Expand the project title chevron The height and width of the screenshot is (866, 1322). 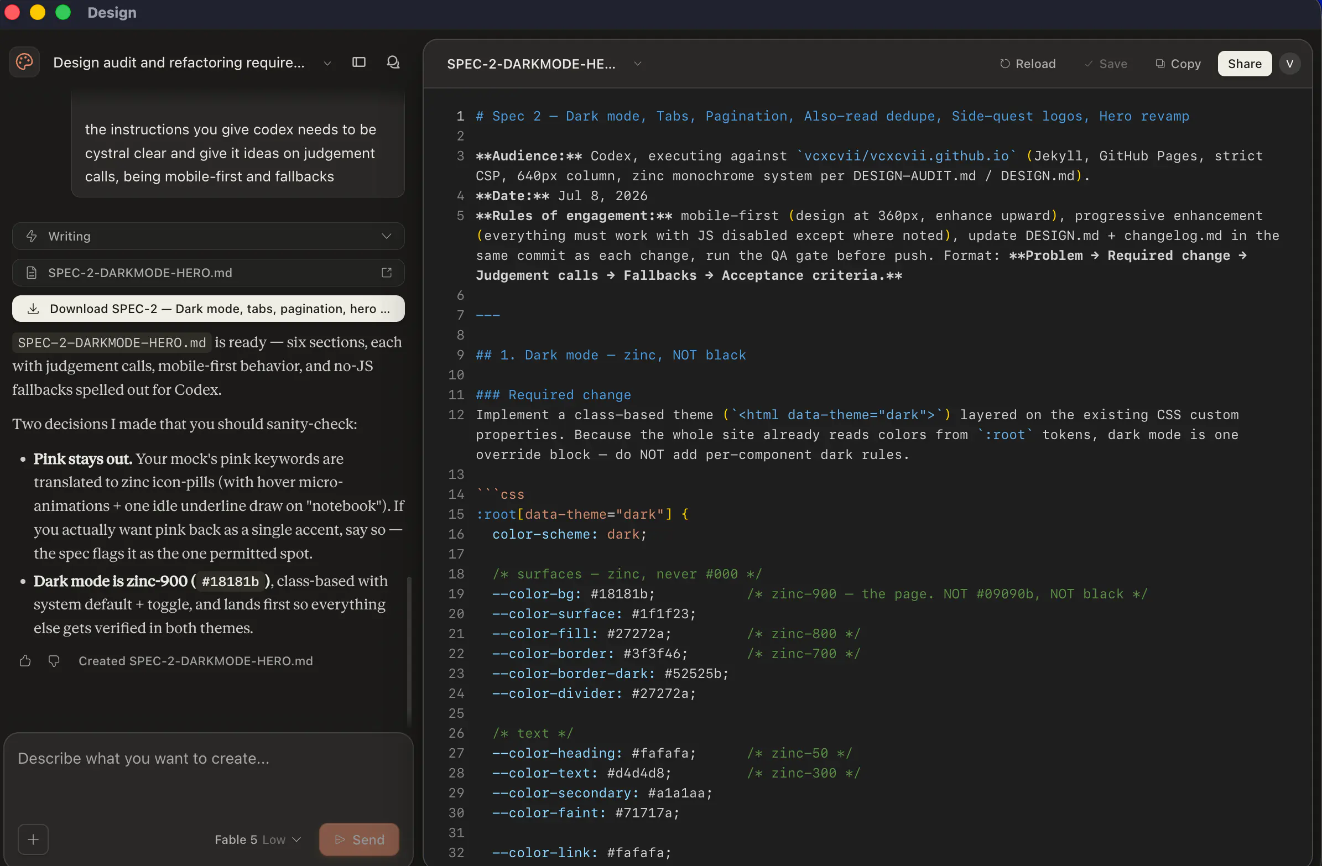pyautogui.click(x=327, y=64)
